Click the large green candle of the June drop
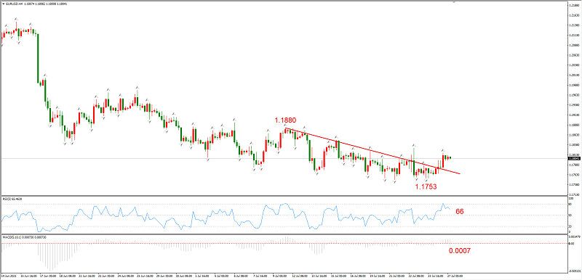Viewport: 582px width, 280px height. (x=38, y=59)
